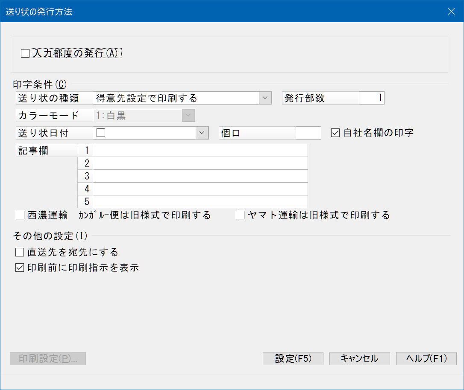This screenshot has height=390, width=464.
Task: Open the 送り状の種類 dropdown
Action: [x=265, y=98]
